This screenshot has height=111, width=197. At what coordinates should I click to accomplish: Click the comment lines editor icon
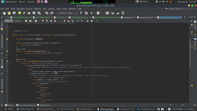(97, 21)
